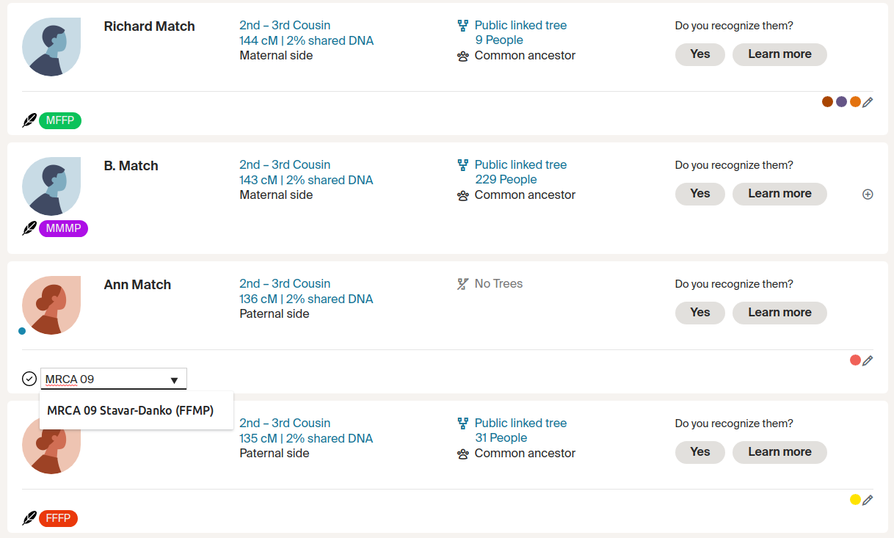The width and height of the screenshot is (894, 538).
Task: Click the purple MMMP tag
Action: pyautogui.click(x=63, y=229)
